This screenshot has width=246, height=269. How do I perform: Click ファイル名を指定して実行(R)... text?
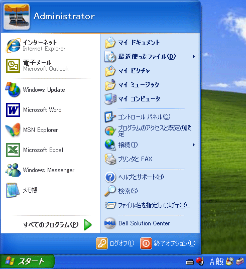tap(154, 205)
